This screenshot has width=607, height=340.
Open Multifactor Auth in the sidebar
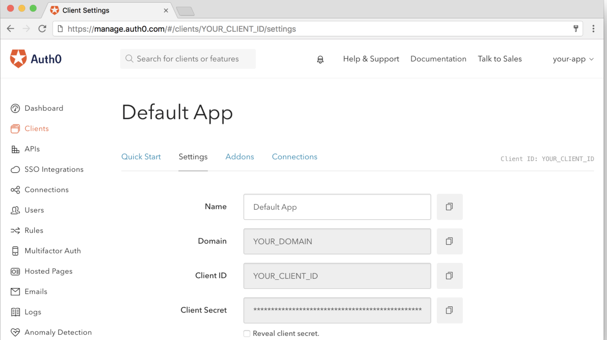tap(53, 251)
